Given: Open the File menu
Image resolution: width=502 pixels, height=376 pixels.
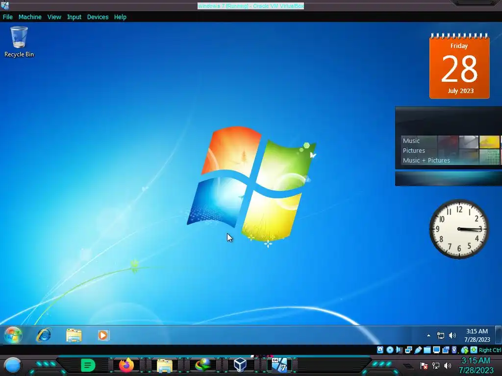Looking at the screenshot, I should coord(8,17).
